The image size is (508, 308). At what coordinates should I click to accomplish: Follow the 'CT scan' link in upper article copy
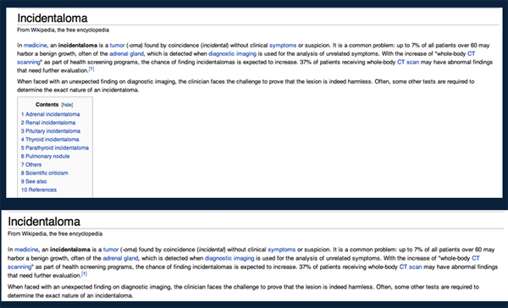click(408, 62)
